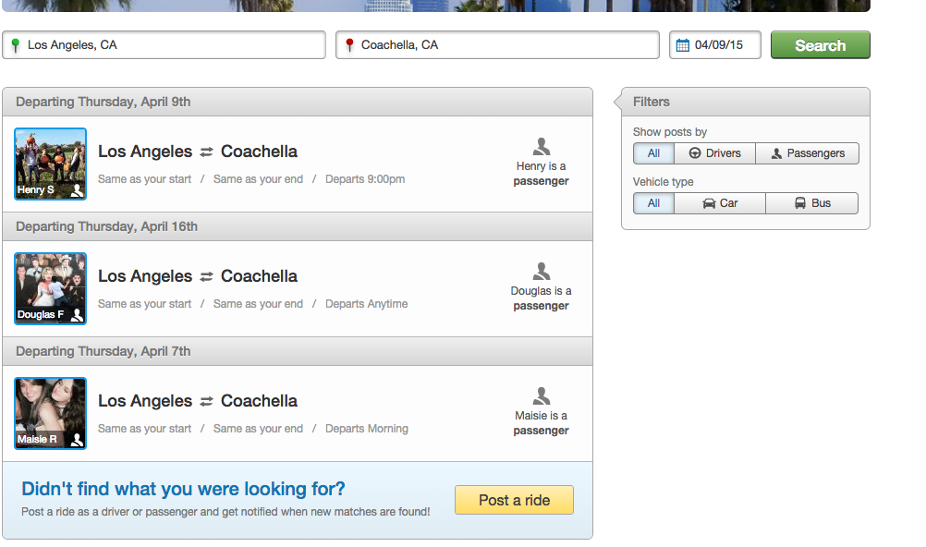Viewport: 926px width, 547px height.
Task: Click Douglas's passenger silhouette icon
Action: point(542,271)
